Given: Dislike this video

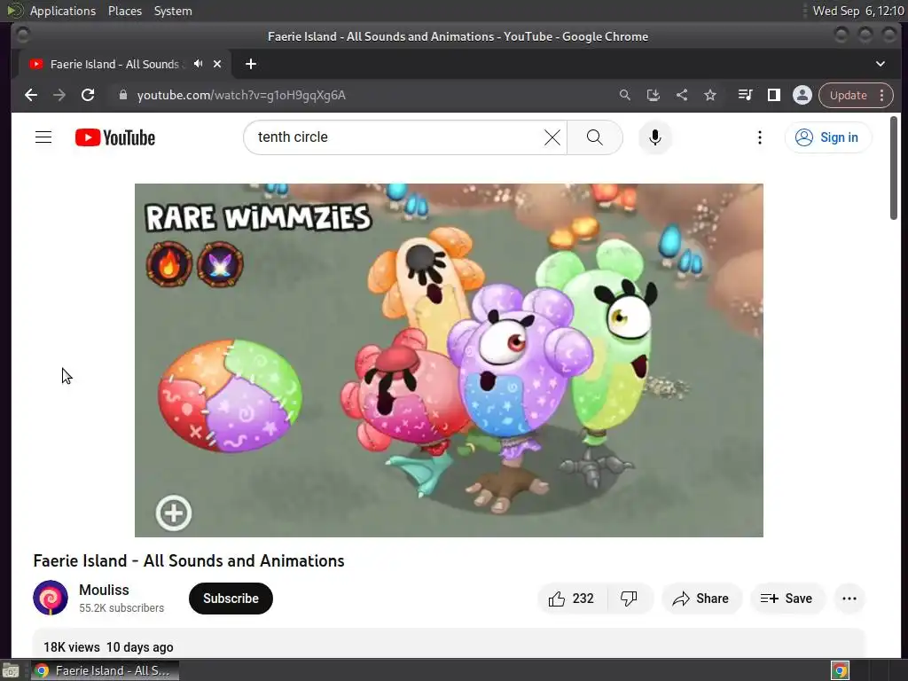Looking at the screenshot, I should pyautogui.click(x=629, y=599).
